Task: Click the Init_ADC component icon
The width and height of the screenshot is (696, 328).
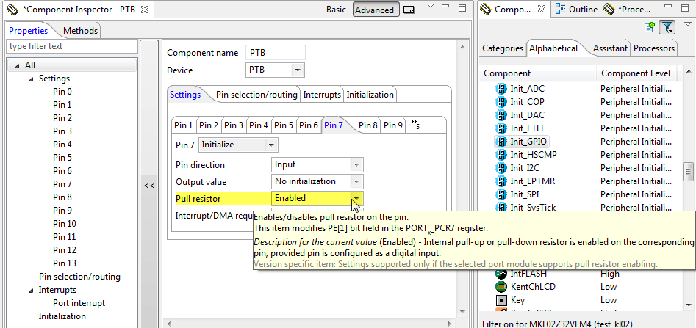Action: pyautogui.click(x=501, y=89)
